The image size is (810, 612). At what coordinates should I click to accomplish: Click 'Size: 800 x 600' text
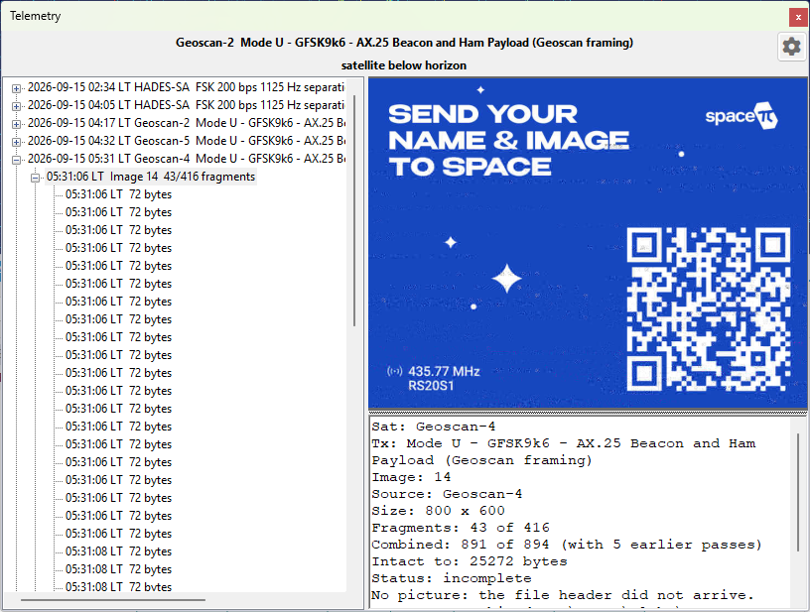[x=438, y=511]
